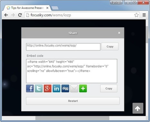
Task: Minimize the Chrome window
Action: (x=128, y=3)
